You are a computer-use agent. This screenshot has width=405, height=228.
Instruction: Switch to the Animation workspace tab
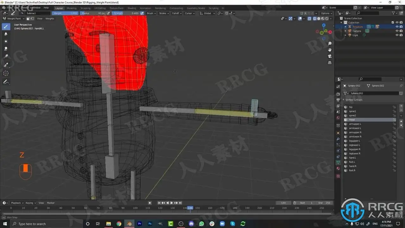point(146,8)
